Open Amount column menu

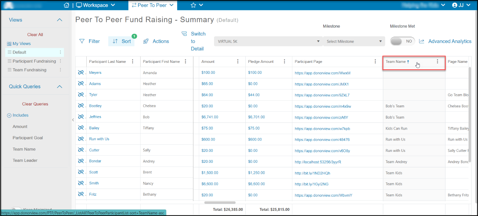click(238, 62)
